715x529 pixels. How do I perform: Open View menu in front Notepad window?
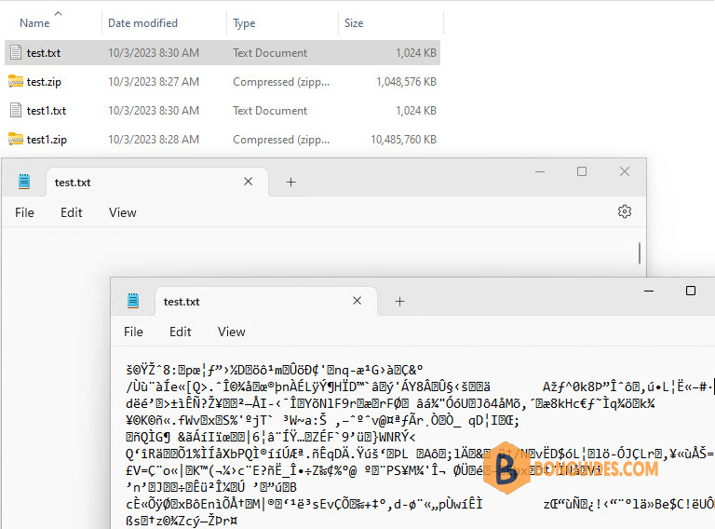pyautogui.click(x=232, y=332)
